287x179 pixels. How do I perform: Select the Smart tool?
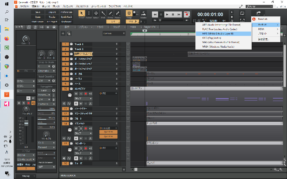82,13
